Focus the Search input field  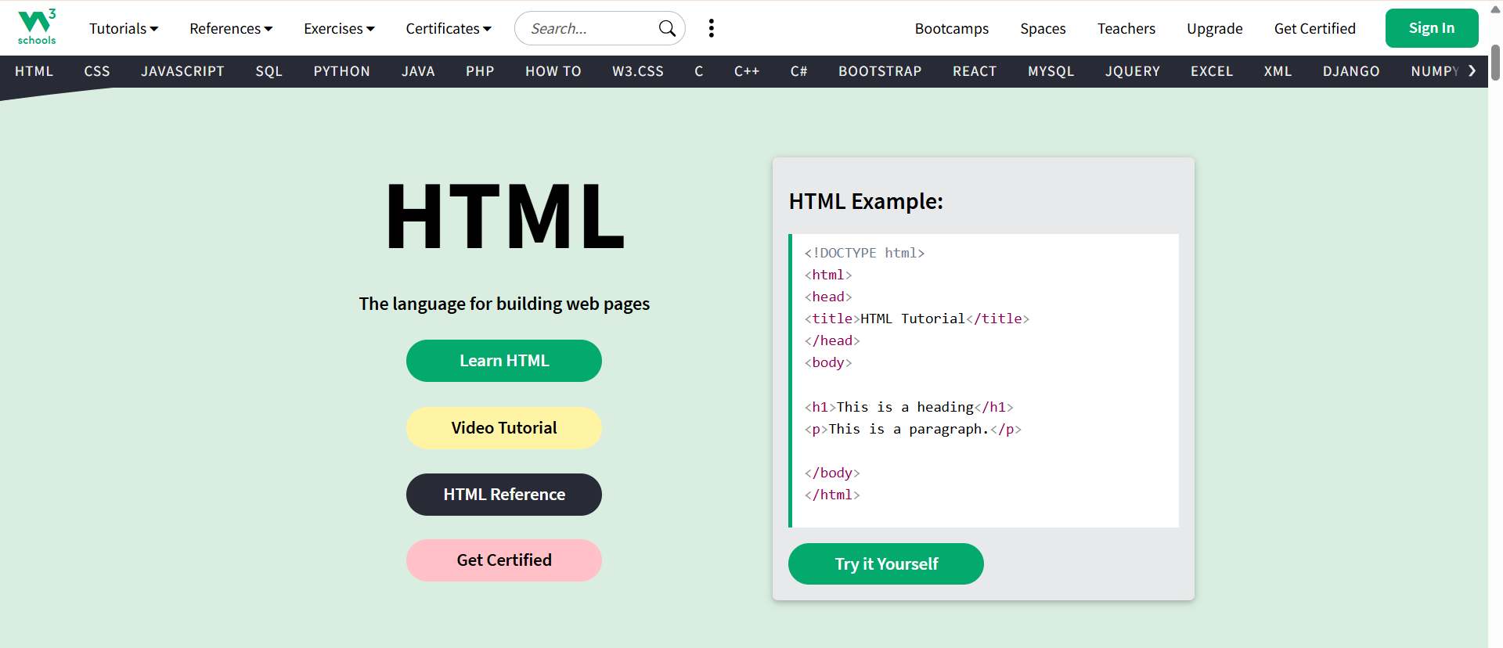pos(587,28)
